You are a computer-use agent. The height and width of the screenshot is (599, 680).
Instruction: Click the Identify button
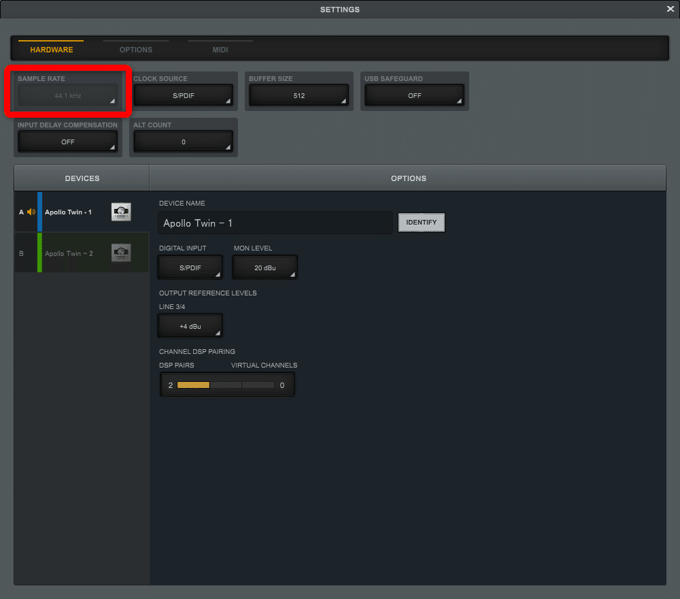click(422, 222)
